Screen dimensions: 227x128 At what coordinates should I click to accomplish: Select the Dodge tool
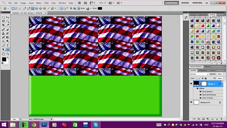[8, 41]
